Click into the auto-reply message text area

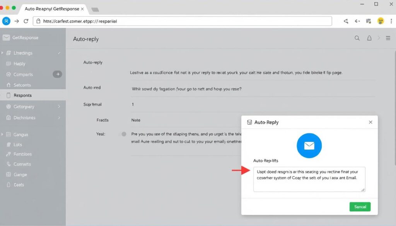(x=309, y=179)
